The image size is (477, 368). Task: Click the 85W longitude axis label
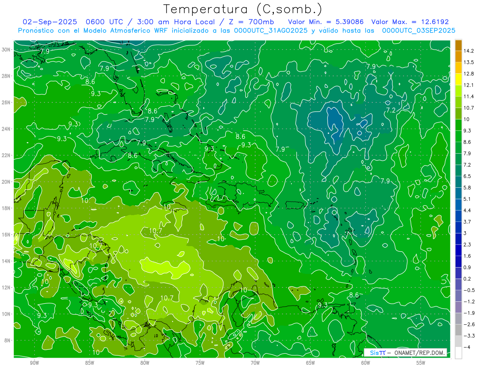(x=89, y=363)
